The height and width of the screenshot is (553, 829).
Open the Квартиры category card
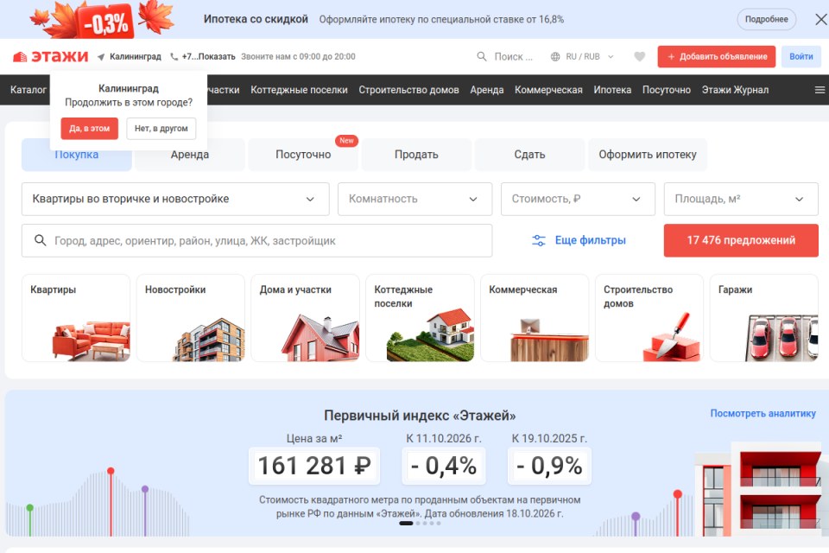[x=76, y=317]
